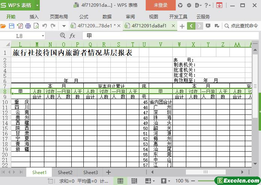Go to next tab with right arrow

[199, 26]
